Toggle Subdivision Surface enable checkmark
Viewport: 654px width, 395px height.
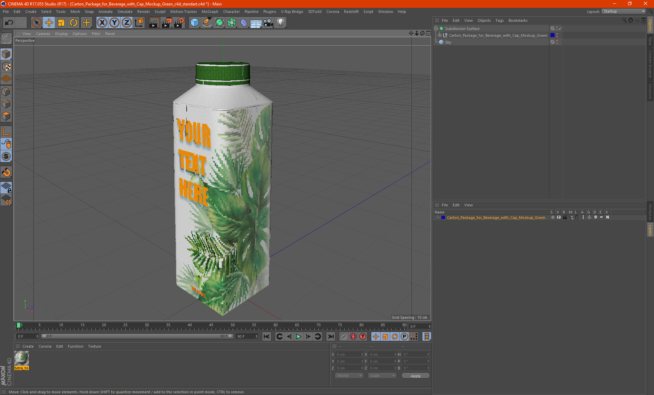pos(560,29)
